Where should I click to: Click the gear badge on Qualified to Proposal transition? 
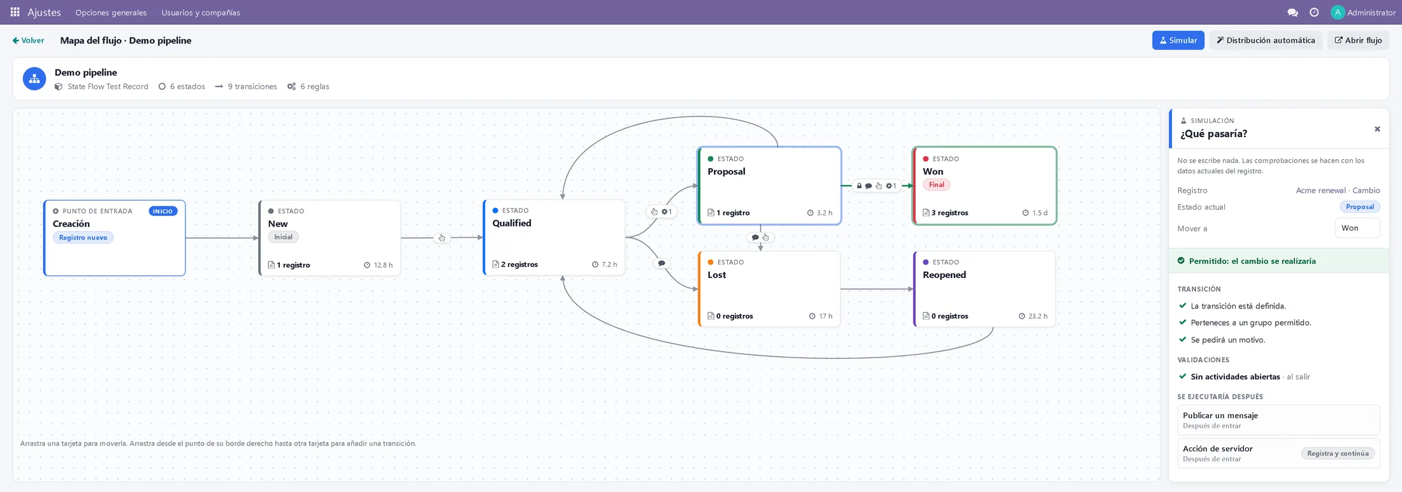[x=667, y=212]
